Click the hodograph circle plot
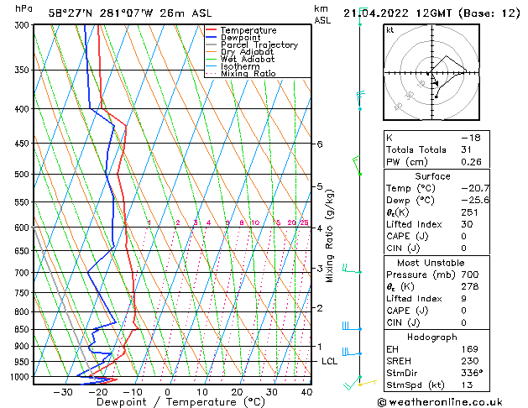 (432, 74)
